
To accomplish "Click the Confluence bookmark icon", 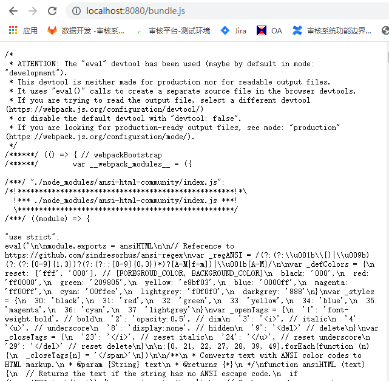I will [297, 30].
